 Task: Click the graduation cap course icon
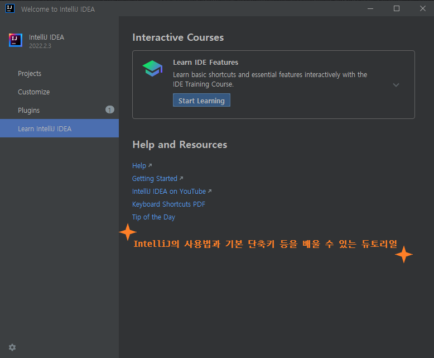click(152, 69)
